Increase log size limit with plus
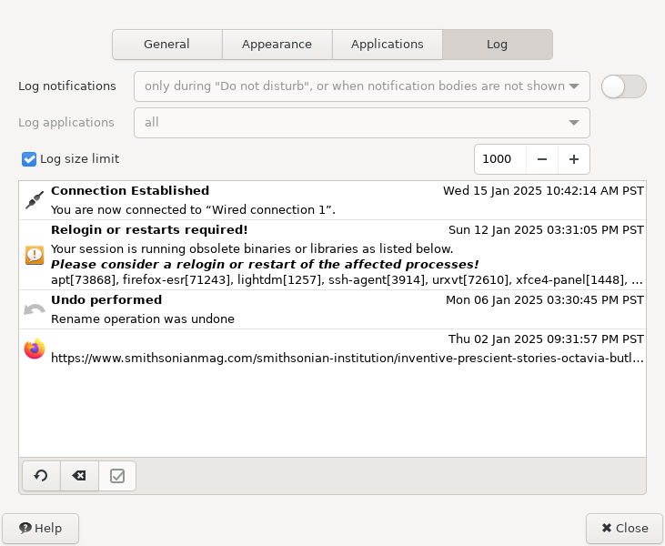This screenshot has height=546, width=665. click(574, 159)
